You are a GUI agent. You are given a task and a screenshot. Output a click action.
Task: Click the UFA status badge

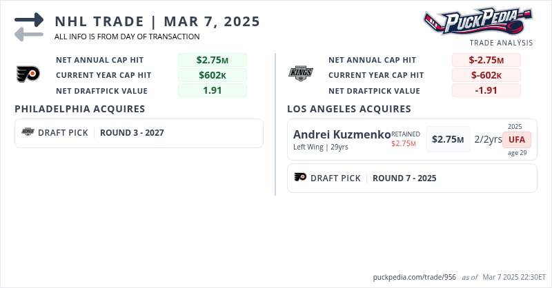517,139
